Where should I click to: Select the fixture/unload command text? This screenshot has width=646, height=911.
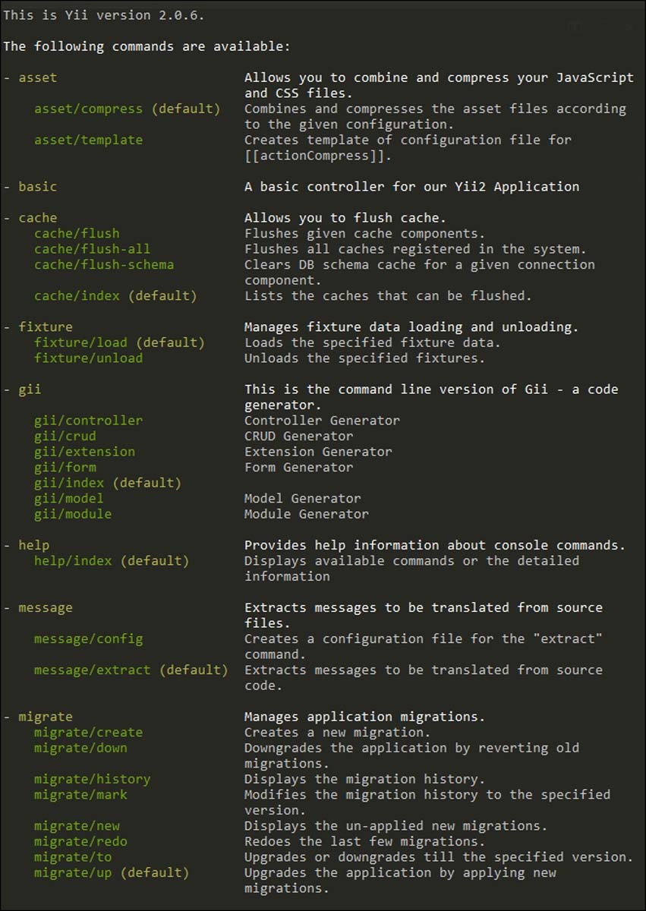pyautogui.click(x=88, y=358)
